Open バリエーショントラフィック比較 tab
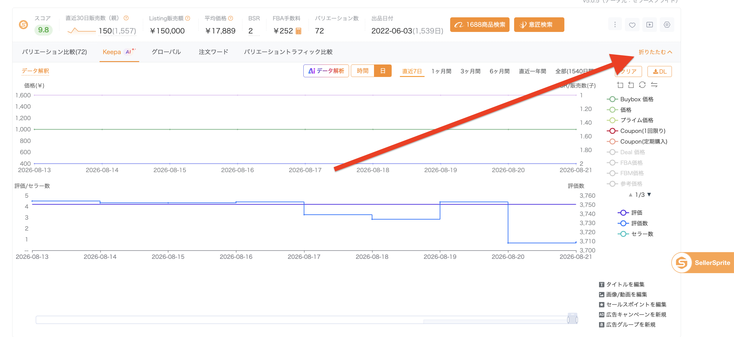 coord(288,52)
